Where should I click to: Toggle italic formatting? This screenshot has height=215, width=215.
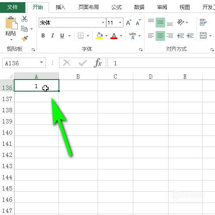52,36
